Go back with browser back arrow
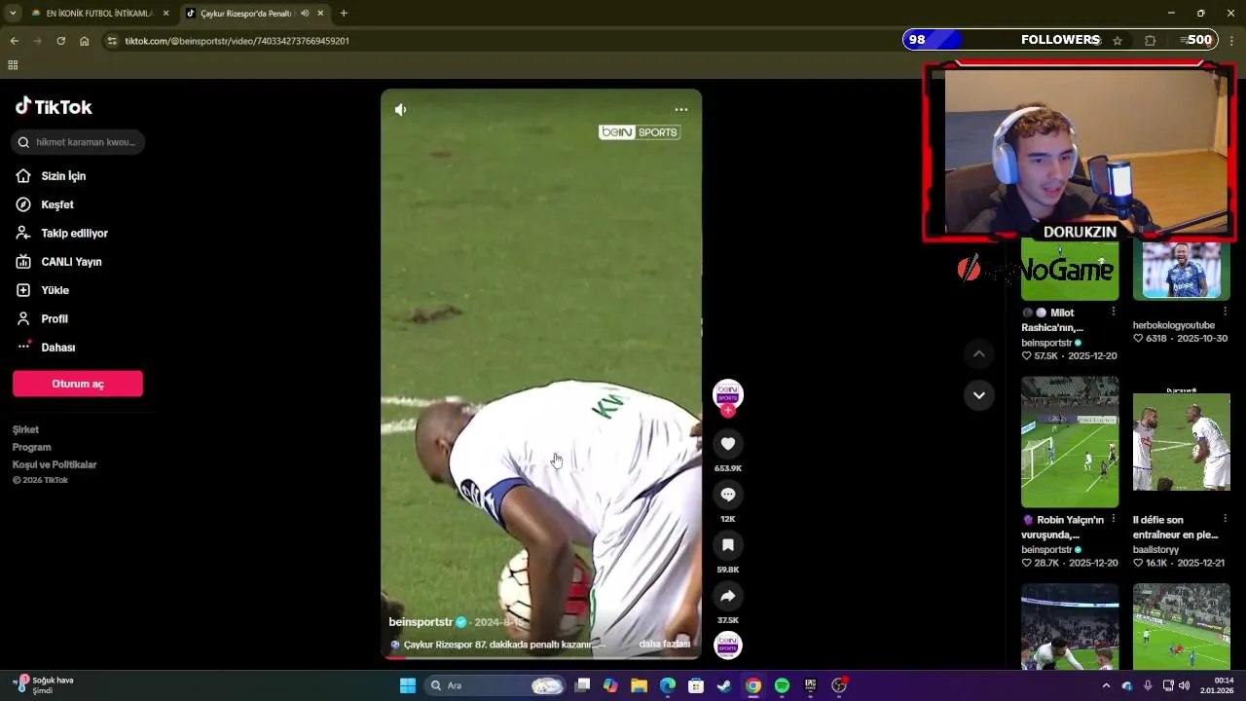The height and width of the screenshot is (701, 1246). click(14, 41)
